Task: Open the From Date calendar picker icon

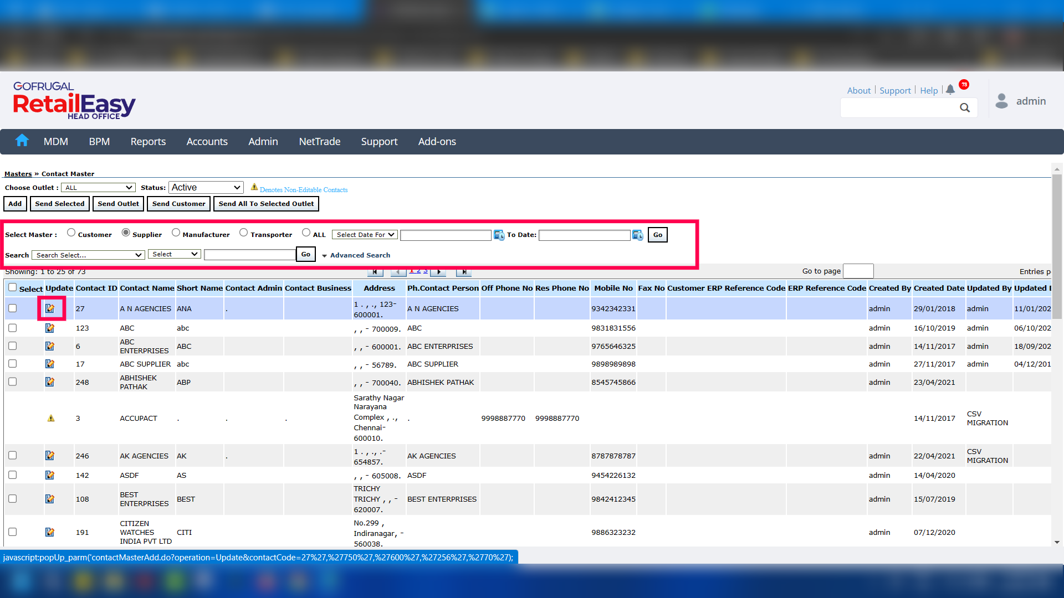Action: click(x=499, y=235)
